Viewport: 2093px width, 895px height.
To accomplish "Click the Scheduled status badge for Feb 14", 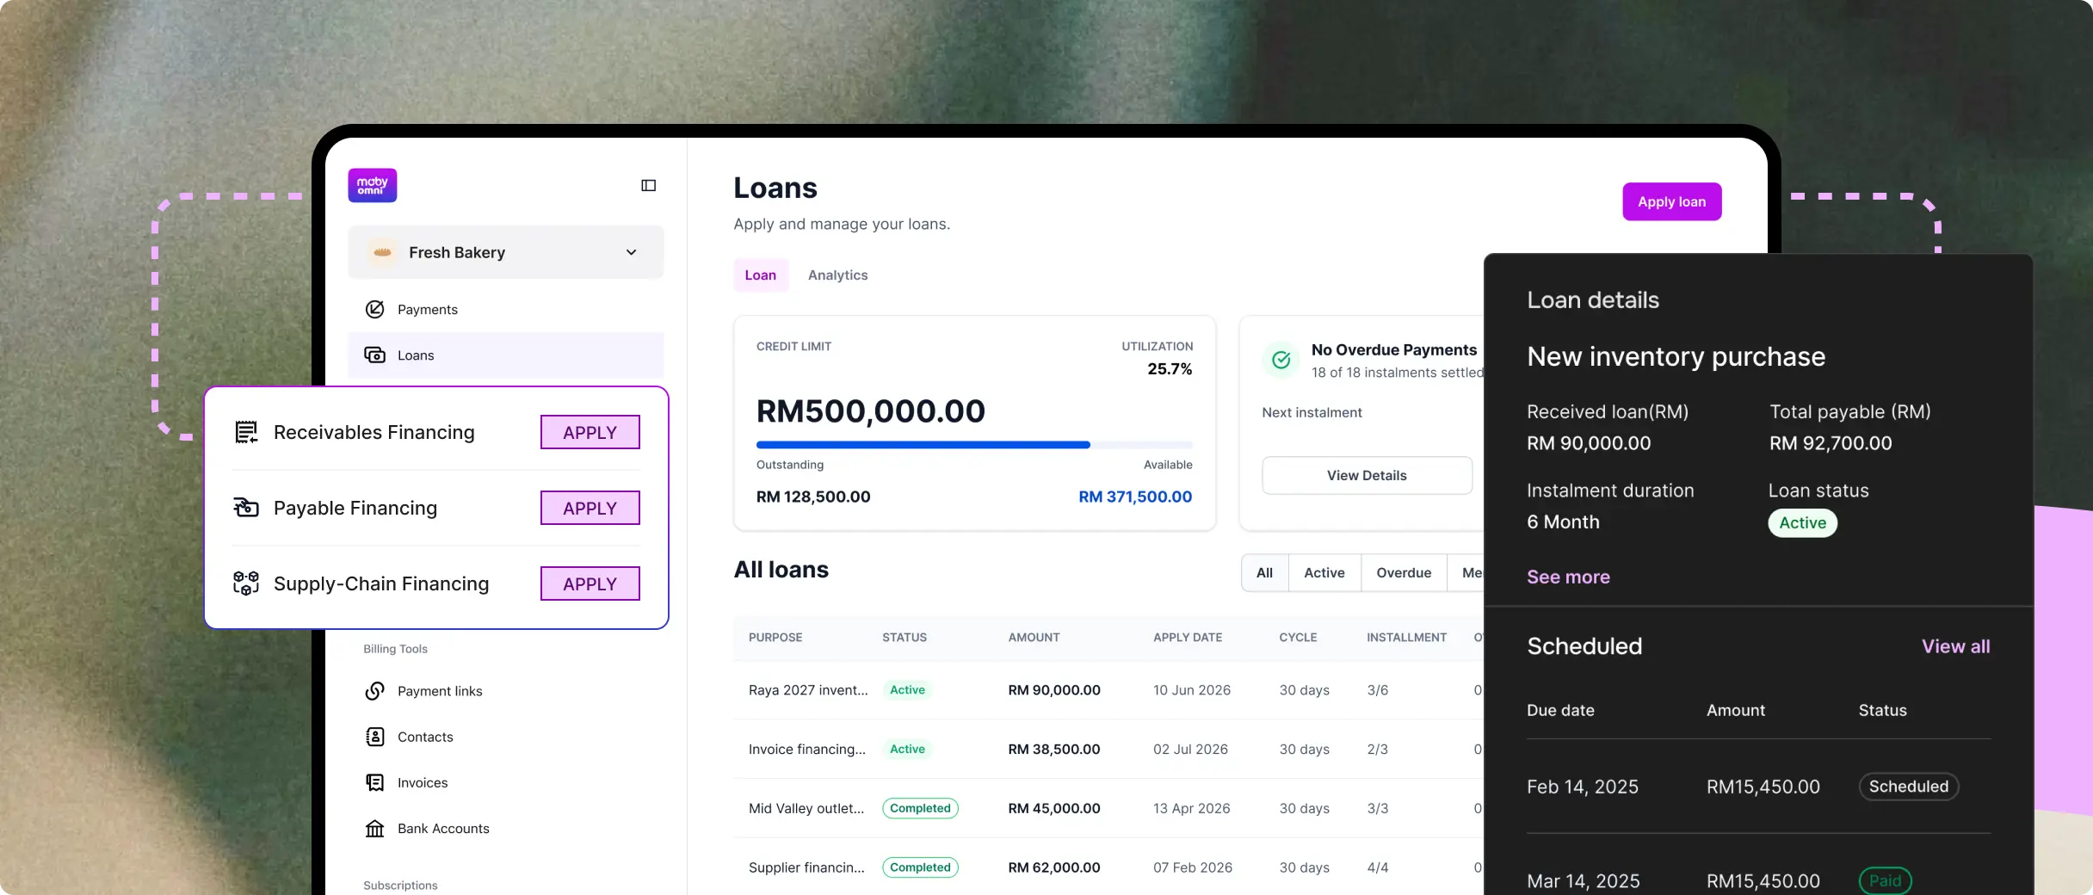I will click(1909, 787).
